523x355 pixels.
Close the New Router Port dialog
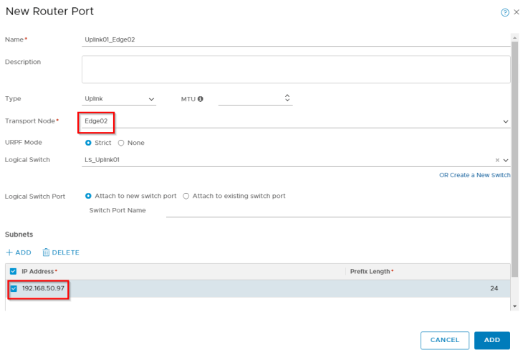click(516, 13)
